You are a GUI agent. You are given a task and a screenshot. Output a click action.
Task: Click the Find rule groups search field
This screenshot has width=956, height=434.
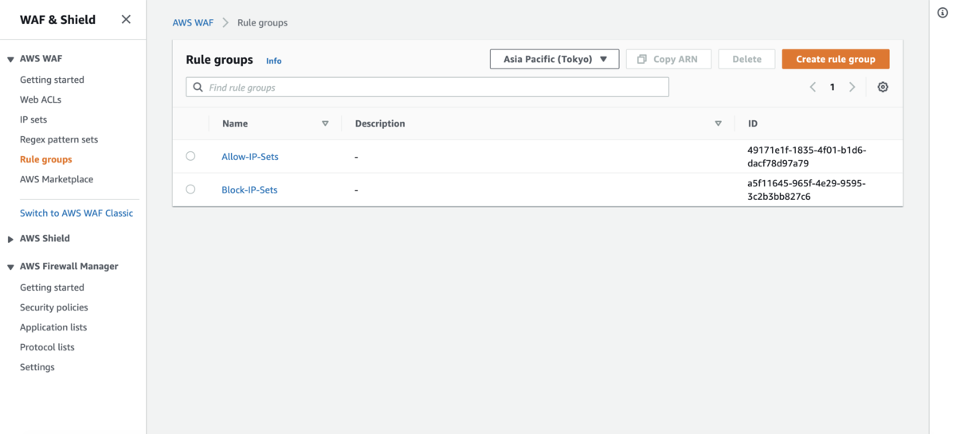pos(427,88)
